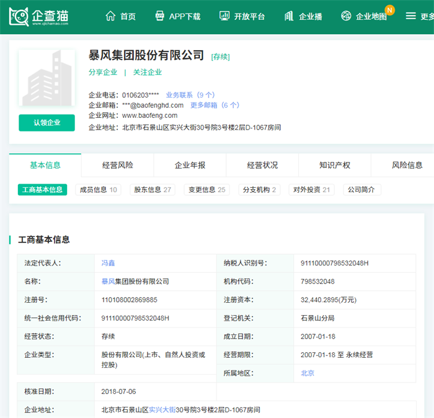This screenshot has width=434, height=418.
Task: Switch to 知识产权 tab
Action: click(335, 165)
